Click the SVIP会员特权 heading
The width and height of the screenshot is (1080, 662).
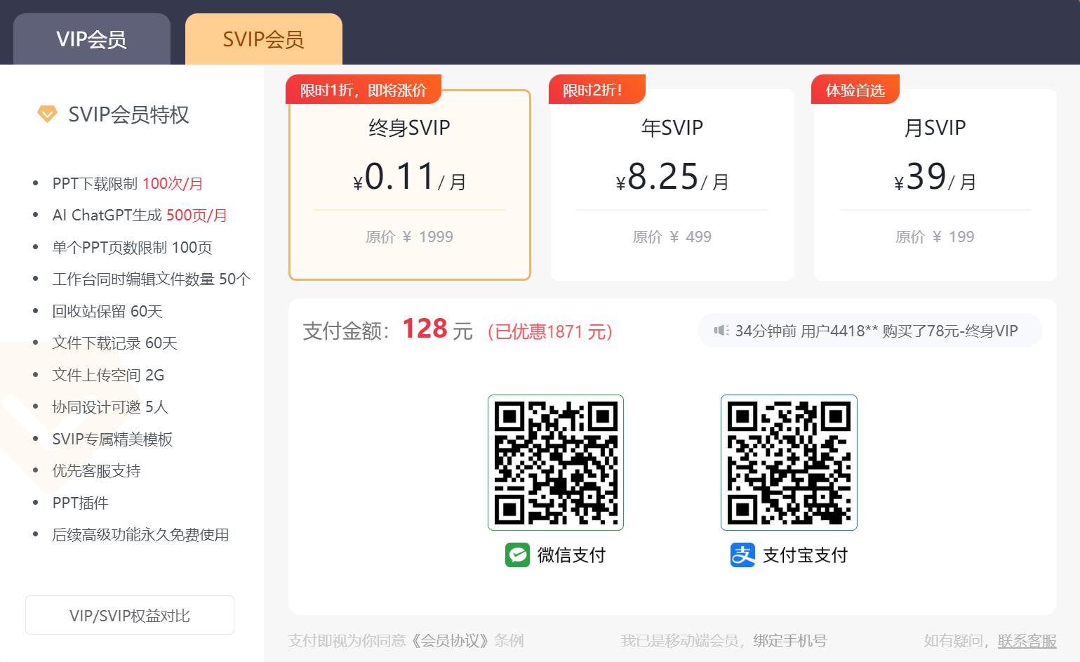pos(129,114)
